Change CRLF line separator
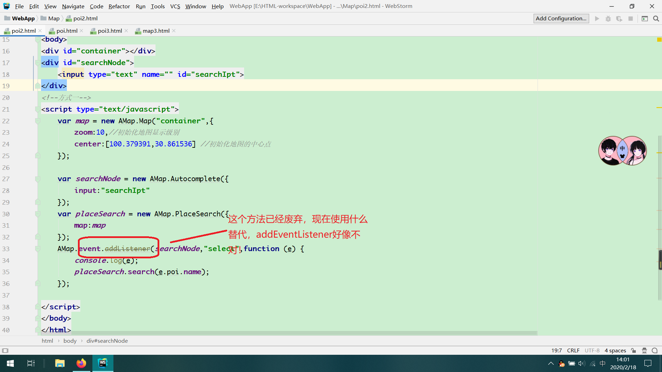This screenshot has height=372, width=662. point(573,351)
